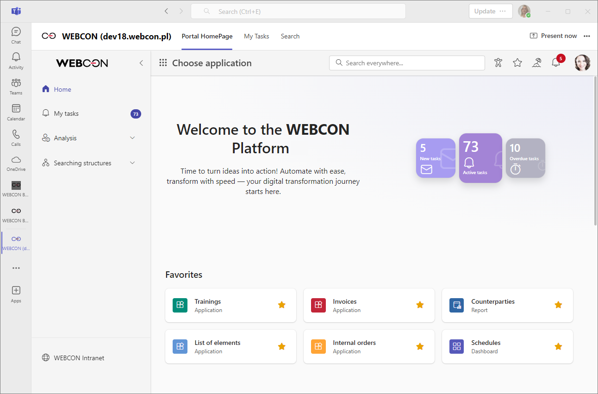
Task: Focus the Search everywhere field
Action: pos(407,63)
